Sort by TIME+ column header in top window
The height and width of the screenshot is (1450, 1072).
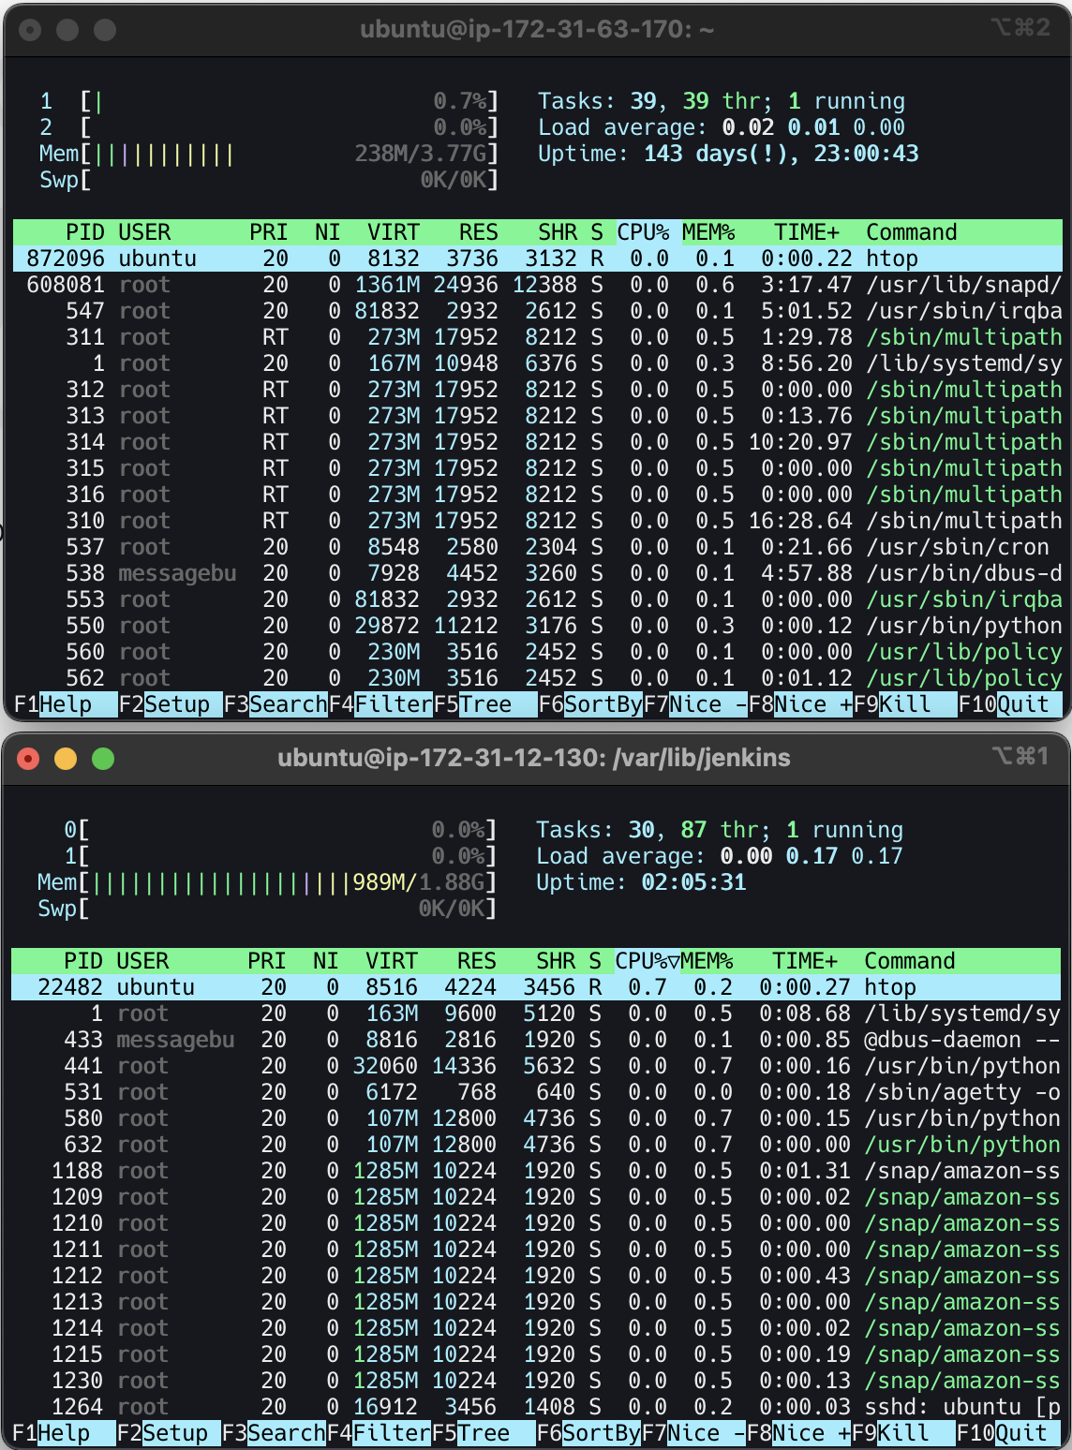(x=807, y=232)
